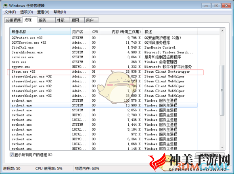The width and height of the screenshot is (234, 174).
Task: Toggle 显示所有用户的进程 checkbox
Action: tap(11, 155)
